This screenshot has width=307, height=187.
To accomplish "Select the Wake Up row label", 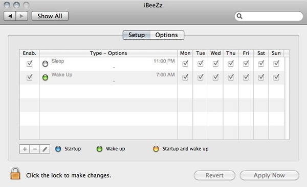I will (x=62, y=75).
